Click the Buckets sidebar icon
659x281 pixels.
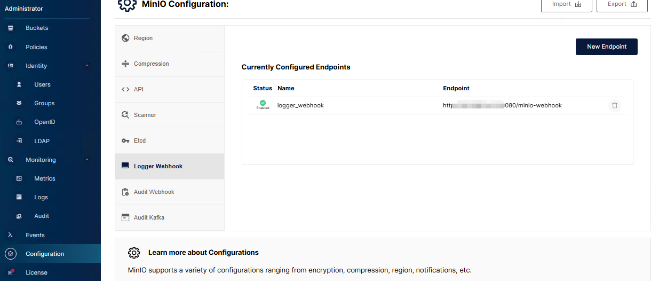point(10,28)
